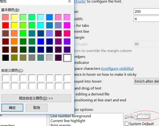159x126 pixels.
Task: Confirm color with 确定 button
Action: click(x=12, y=108)
